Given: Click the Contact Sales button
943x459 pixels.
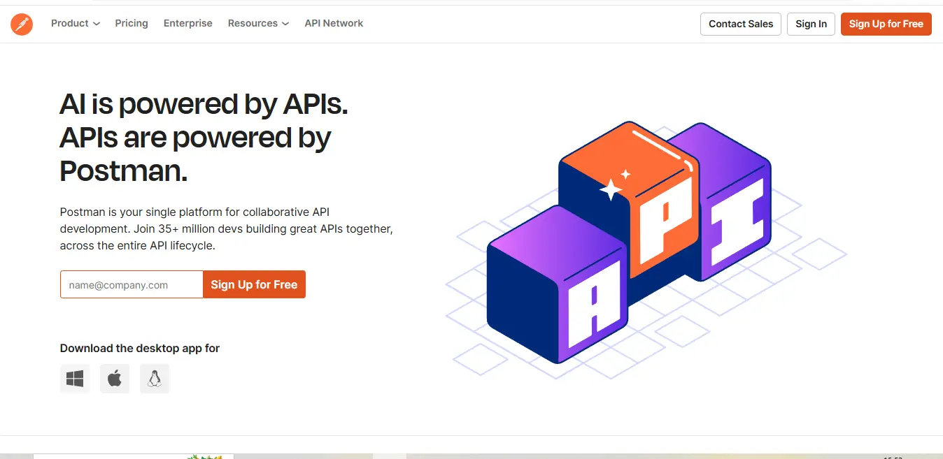Looking at the screenshot, I should click(741, 24).
